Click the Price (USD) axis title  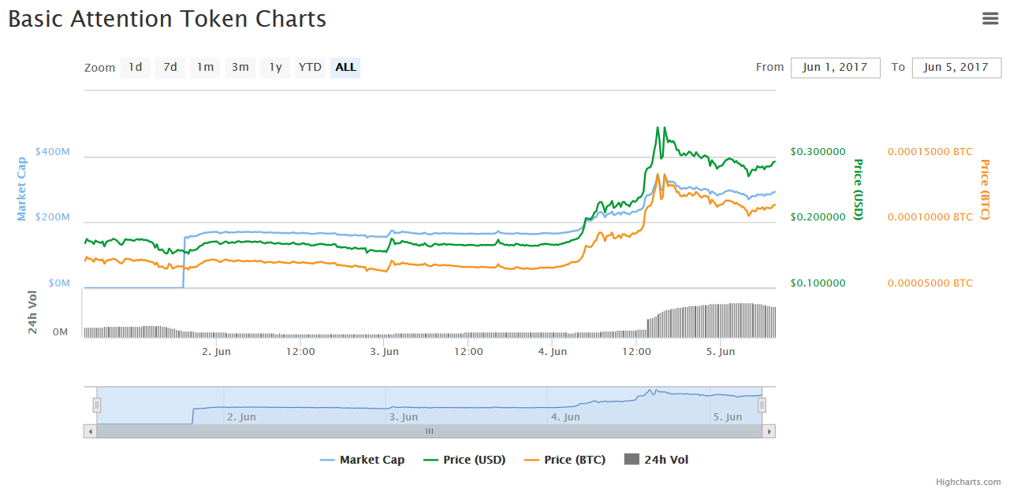click(859, 189)
